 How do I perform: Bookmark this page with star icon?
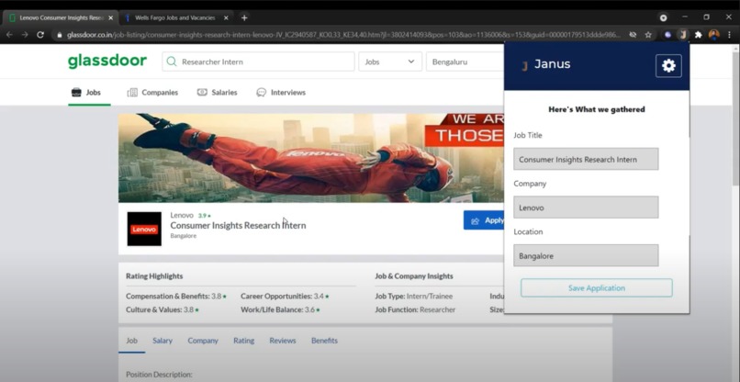[648, 35]
